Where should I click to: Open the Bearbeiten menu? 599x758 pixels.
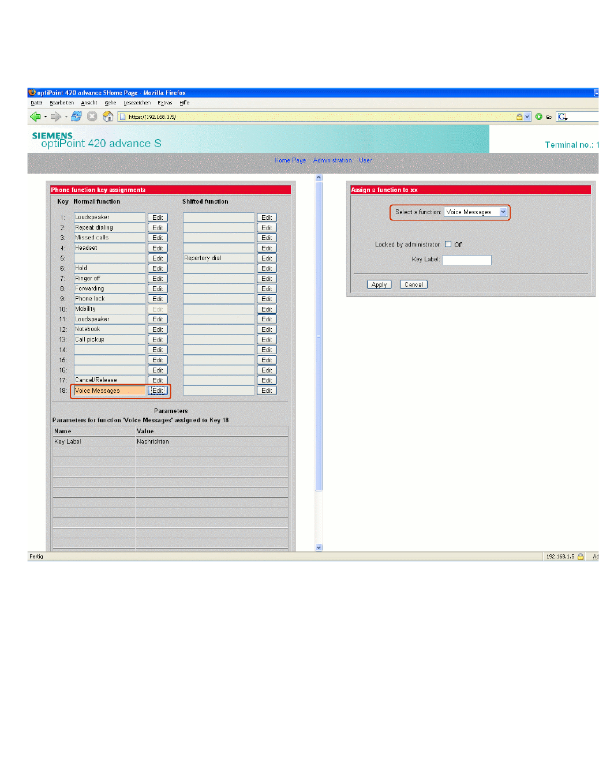tap(62, 103)
